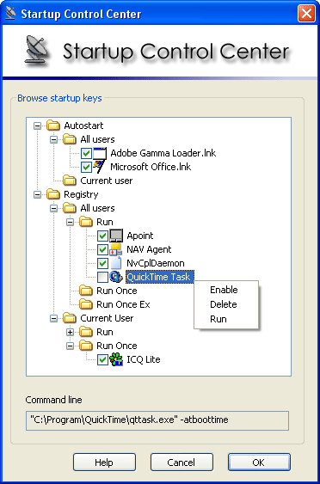Select the Microsoft Office.lnk label
320x484 pixels.
(x=151, y=167)
